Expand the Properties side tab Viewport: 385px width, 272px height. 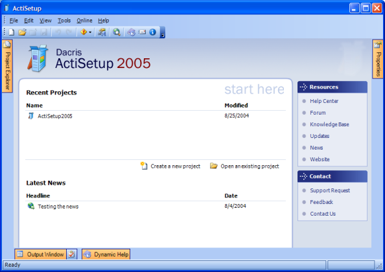click(378, 59)
